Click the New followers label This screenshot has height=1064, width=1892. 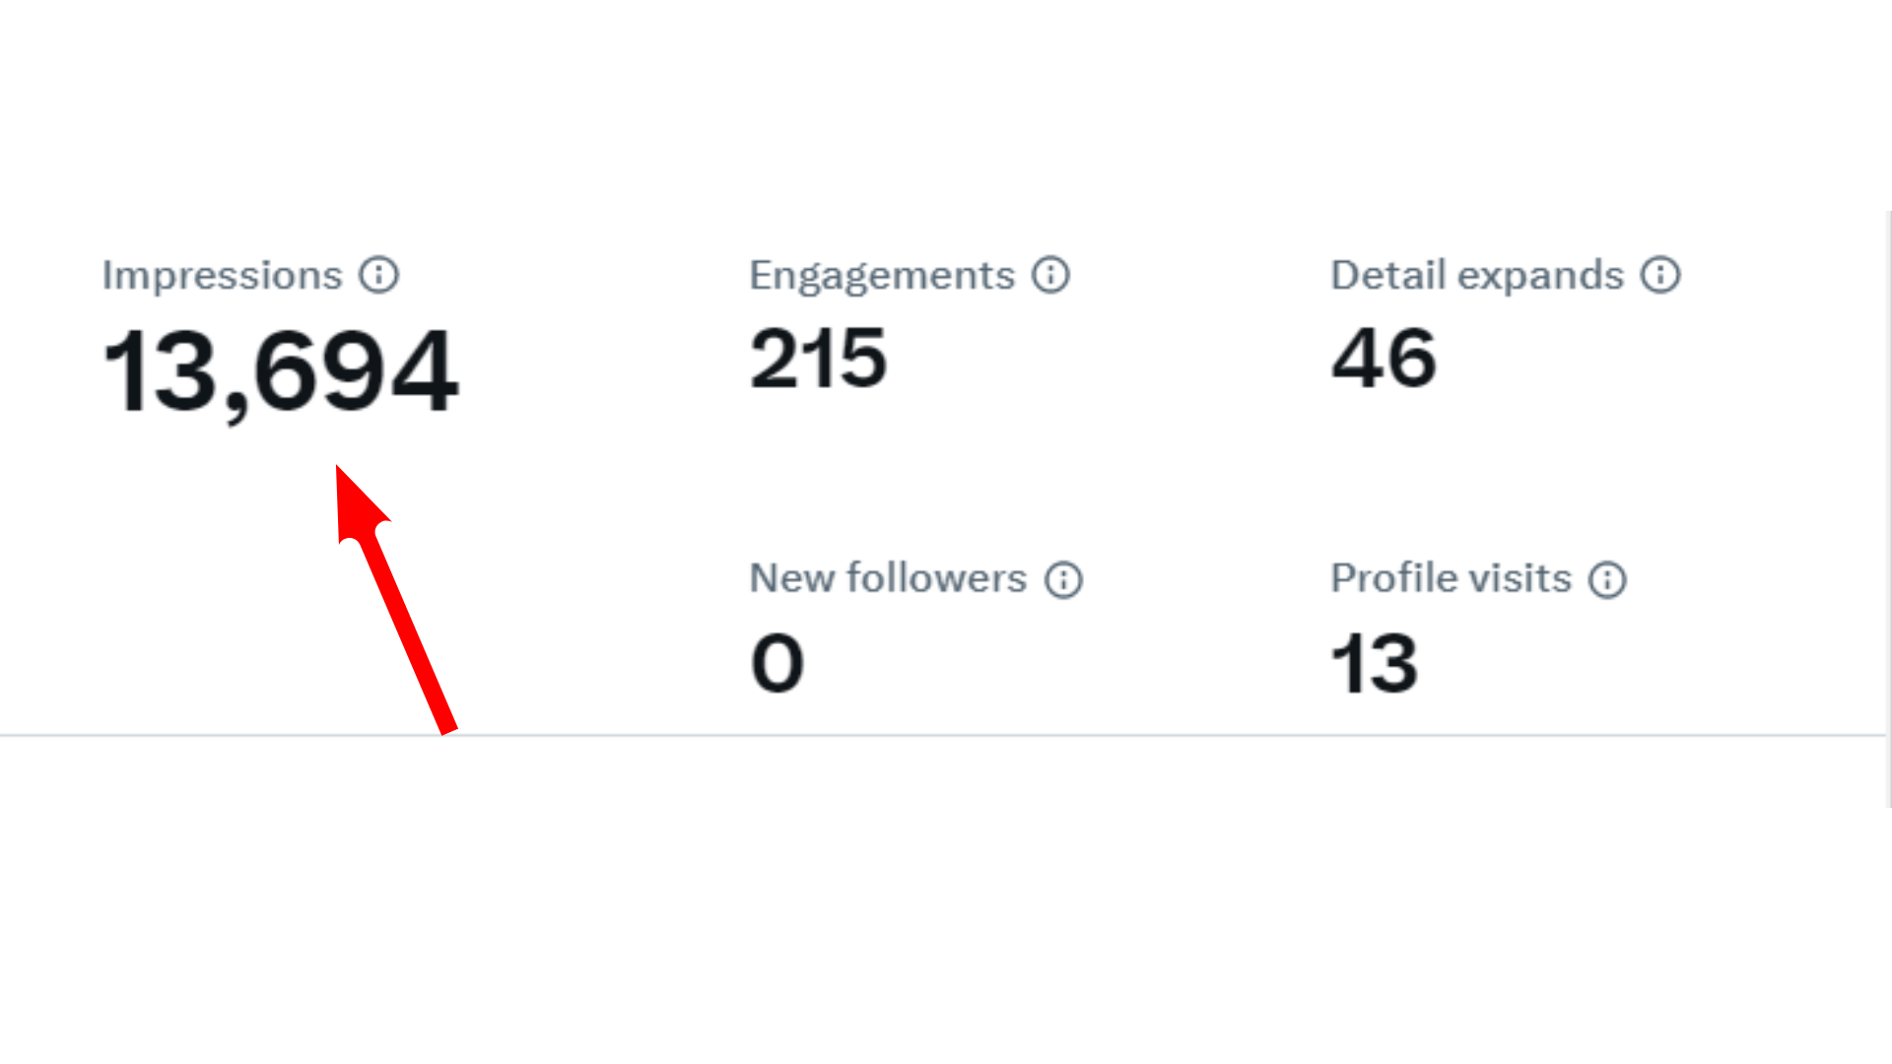886,579
